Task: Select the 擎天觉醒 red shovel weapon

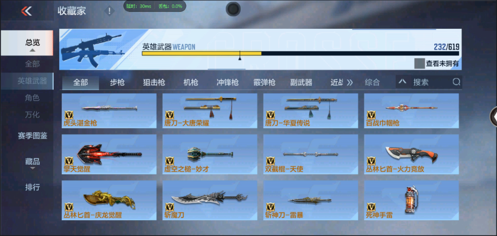Action: click(109, 155)
